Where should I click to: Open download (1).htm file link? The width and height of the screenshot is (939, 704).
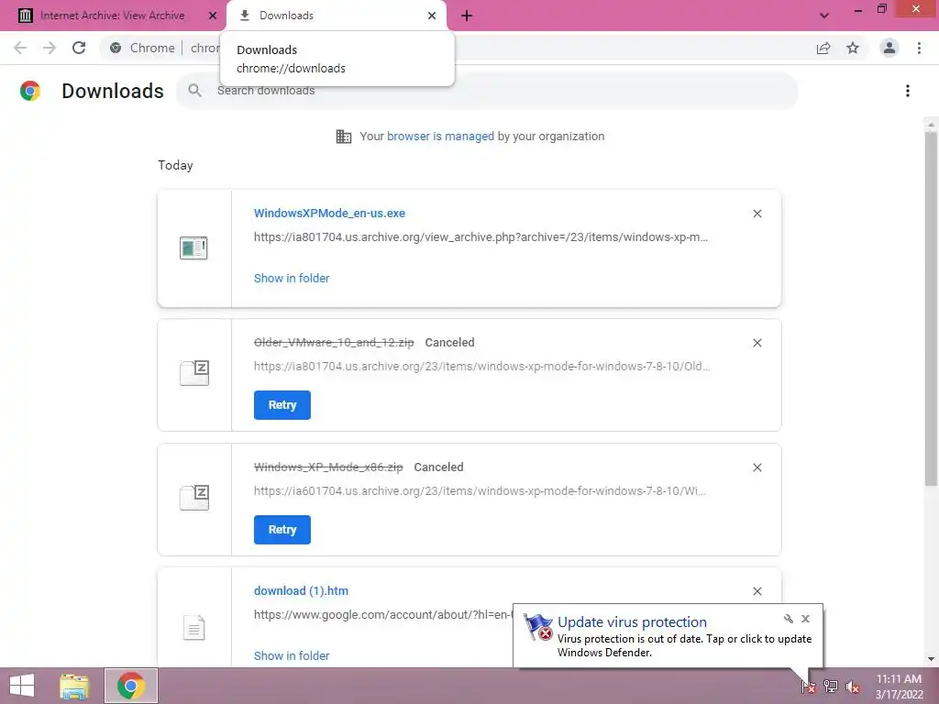pyautogui.click(x=301, y=591)
